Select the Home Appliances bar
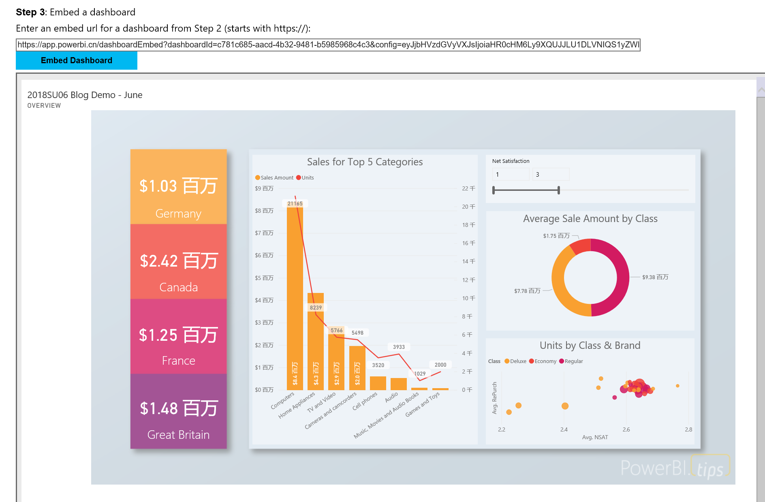This screenshot has width=765, height=502. 316,340
